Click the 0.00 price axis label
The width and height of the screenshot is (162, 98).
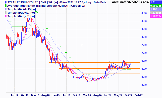[144, 85]
